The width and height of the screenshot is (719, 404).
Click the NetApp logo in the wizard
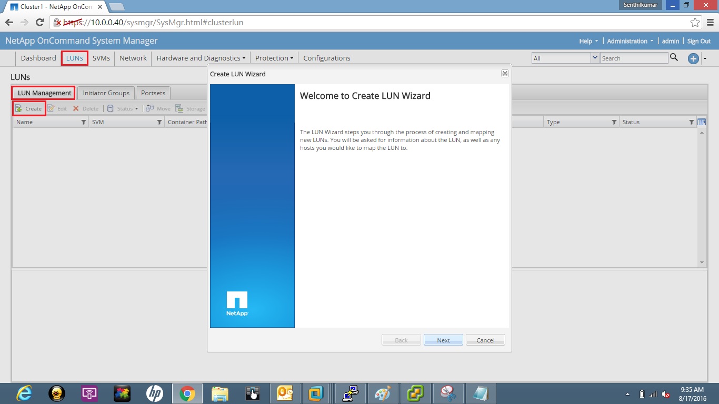click(237, 304)
